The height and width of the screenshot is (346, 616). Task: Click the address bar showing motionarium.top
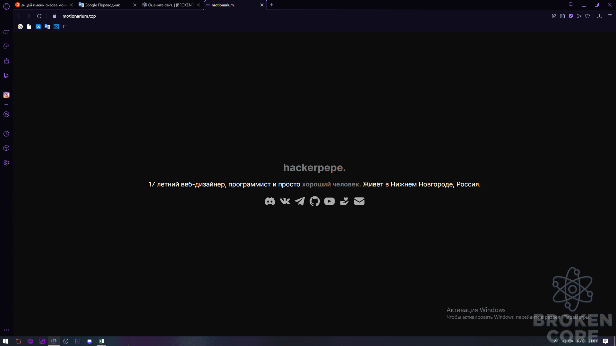coord(79,16)
